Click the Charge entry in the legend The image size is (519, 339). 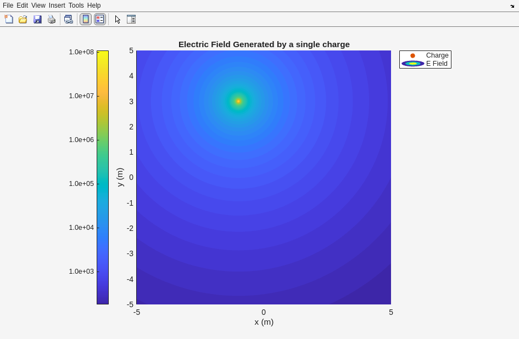(x=437, y=55)
